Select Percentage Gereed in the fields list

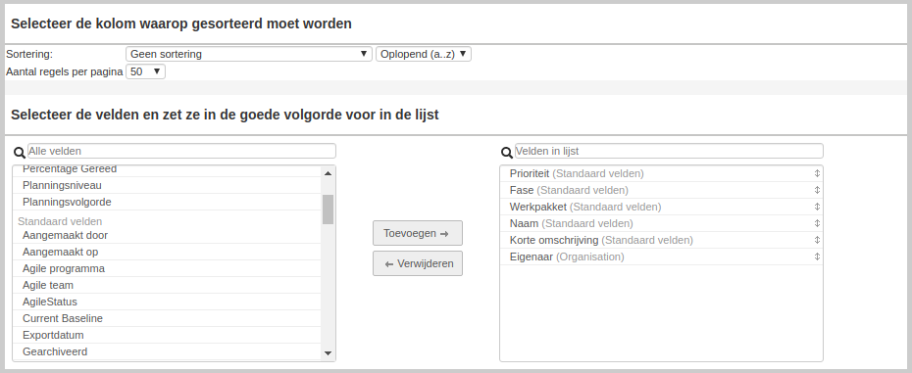(167, 169)
